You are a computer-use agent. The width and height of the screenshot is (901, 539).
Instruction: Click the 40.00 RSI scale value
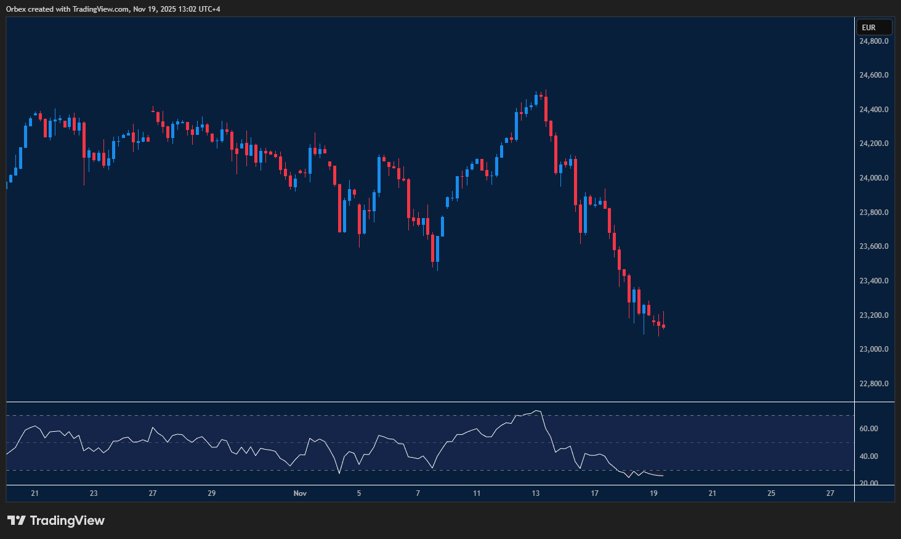pos(869,456)
